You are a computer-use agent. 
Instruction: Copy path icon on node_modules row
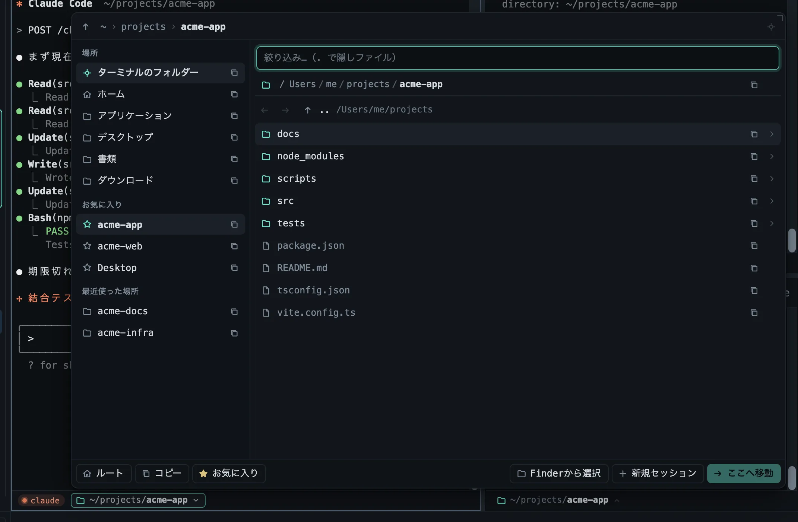(754, 156)
